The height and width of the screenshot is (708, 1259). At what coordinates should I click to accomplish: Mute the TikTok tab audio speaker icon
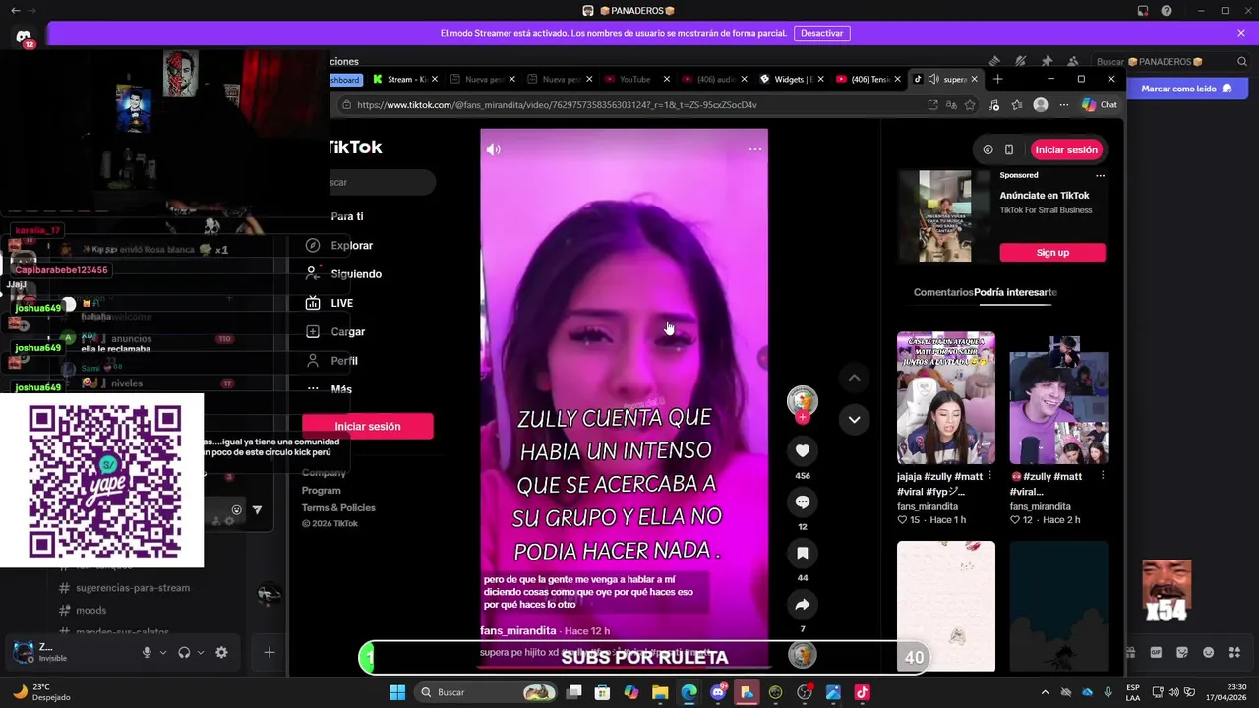(x=931, y=79)
